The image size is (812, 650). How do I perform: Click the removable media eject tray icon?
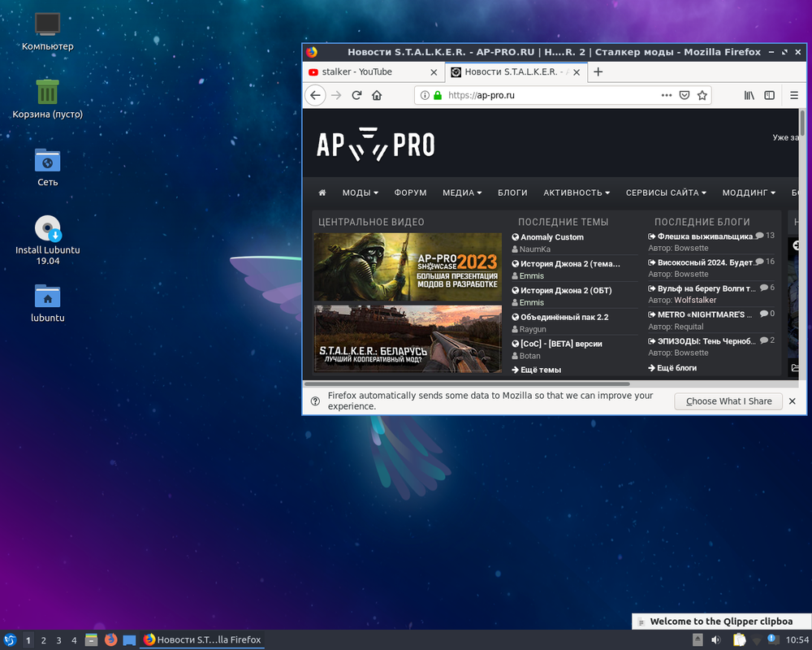click(x=698, y=640)
